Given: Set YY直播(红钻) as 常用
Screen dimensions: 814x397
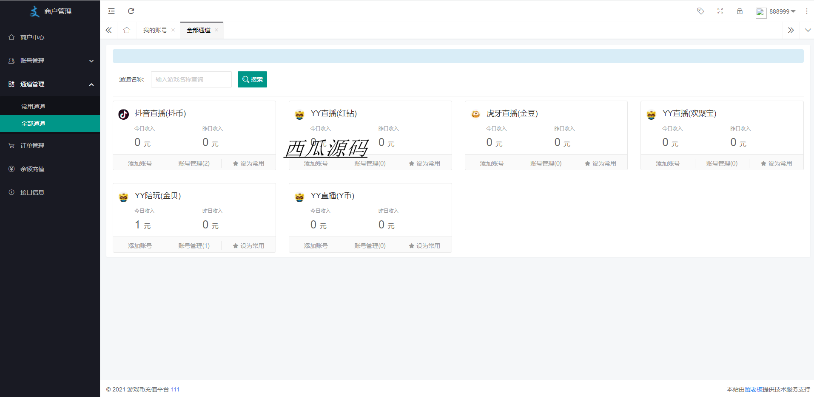Looking at the screenshot, I should pos(424,163).
